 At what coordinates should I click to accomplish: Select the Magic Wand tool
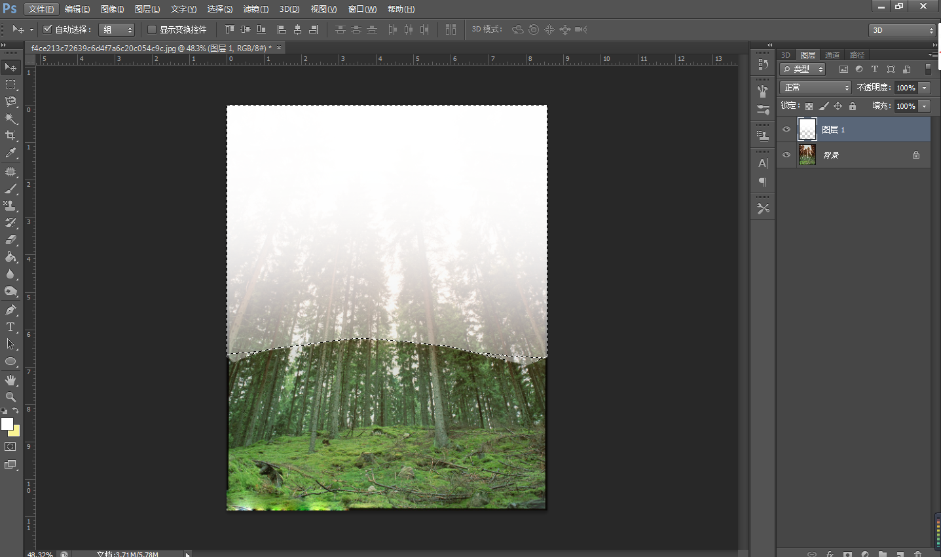[x=10, y=119]
